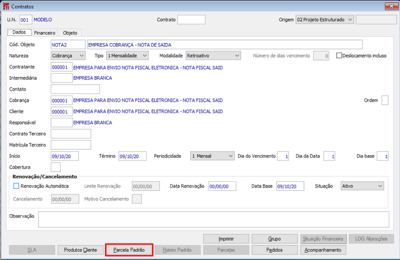Focus the U.N. code field

click(x=26, y=20)
